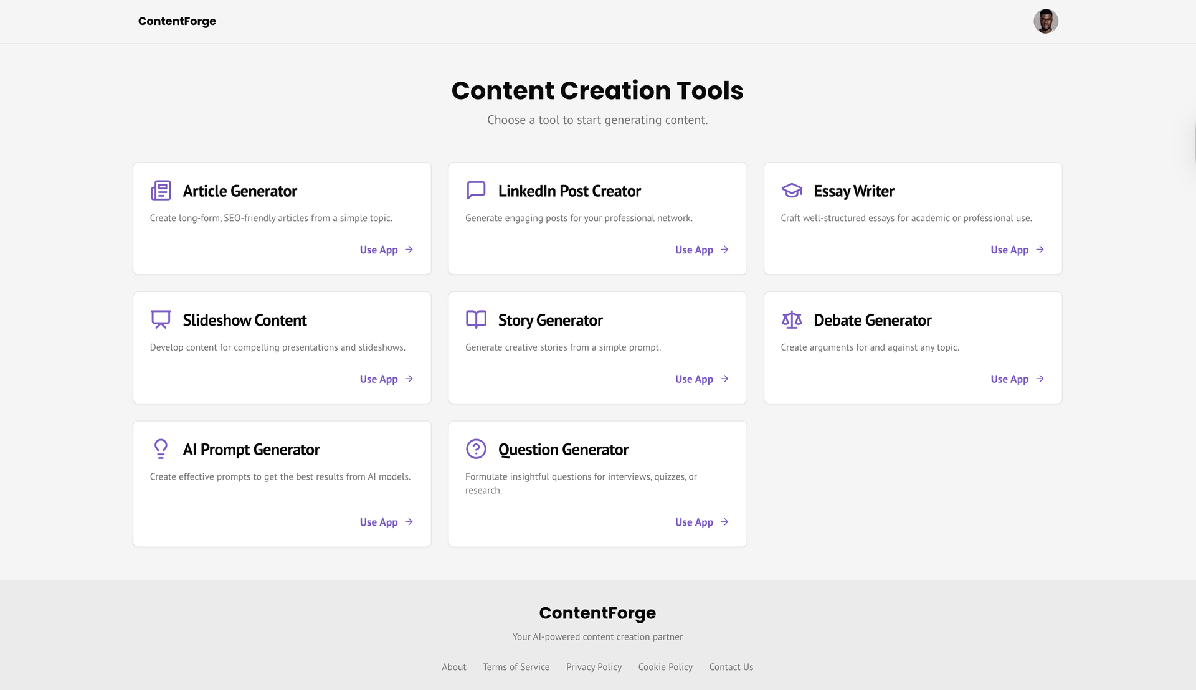Click the Debate Generator scales icon
Screen dimensions: 1196x690
point(791,319)
